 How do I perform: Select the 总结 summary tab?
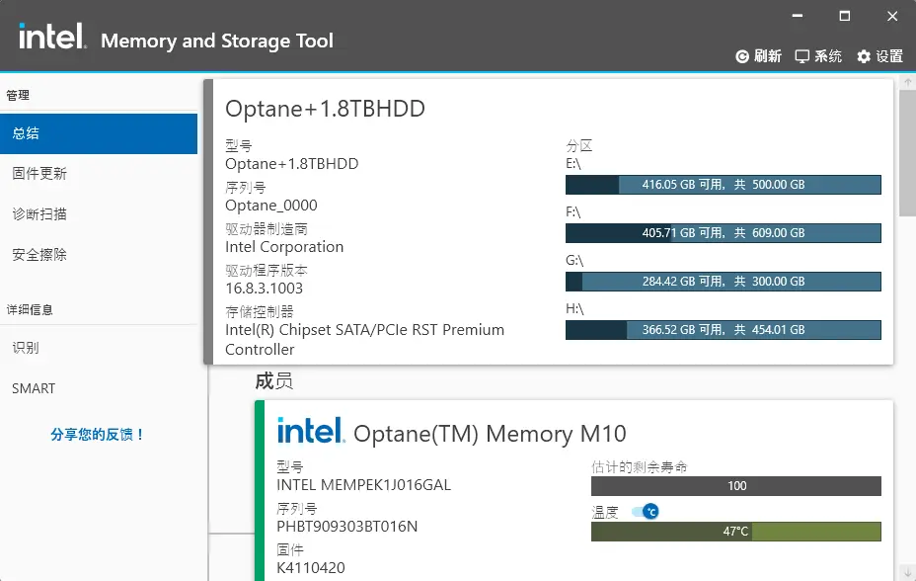[99, 133]
